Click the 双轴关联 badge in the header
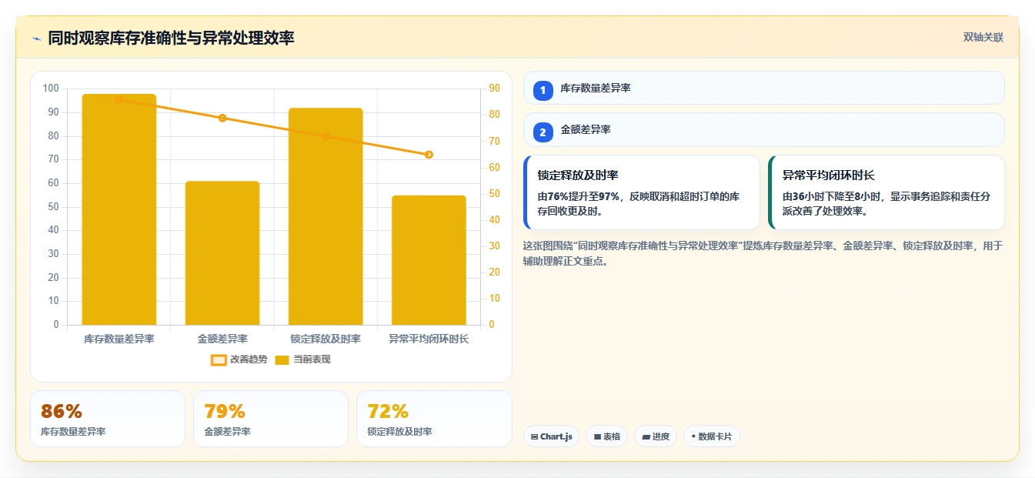This screenshot has width=1035, height=478. [x=983, y=37]
